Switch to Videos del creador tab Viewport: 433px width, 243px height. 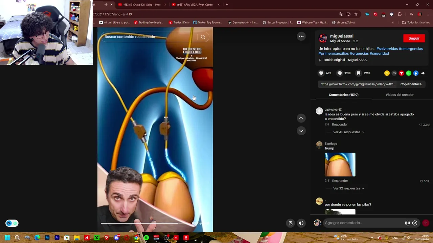[x=400, y=95]
